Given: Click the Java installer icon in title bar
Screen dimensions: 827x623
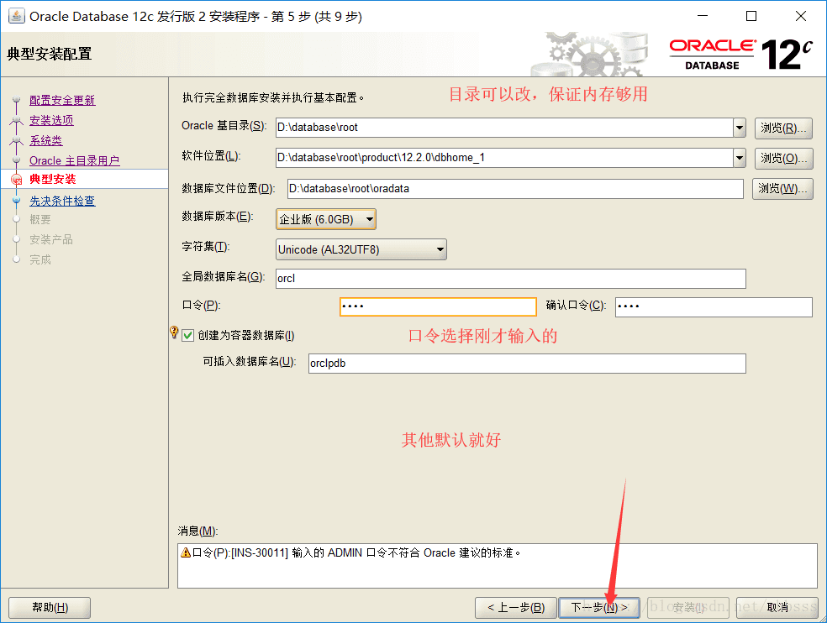Looking at the screenshot, I should (x=16, y=16).
